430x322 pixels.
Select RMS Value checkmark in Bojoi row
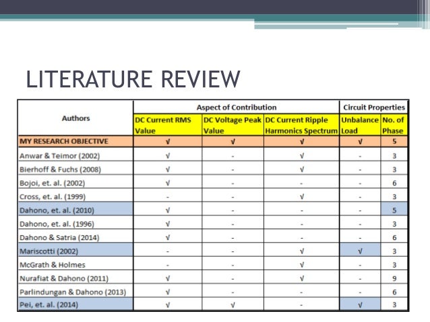tap(168, 183)
